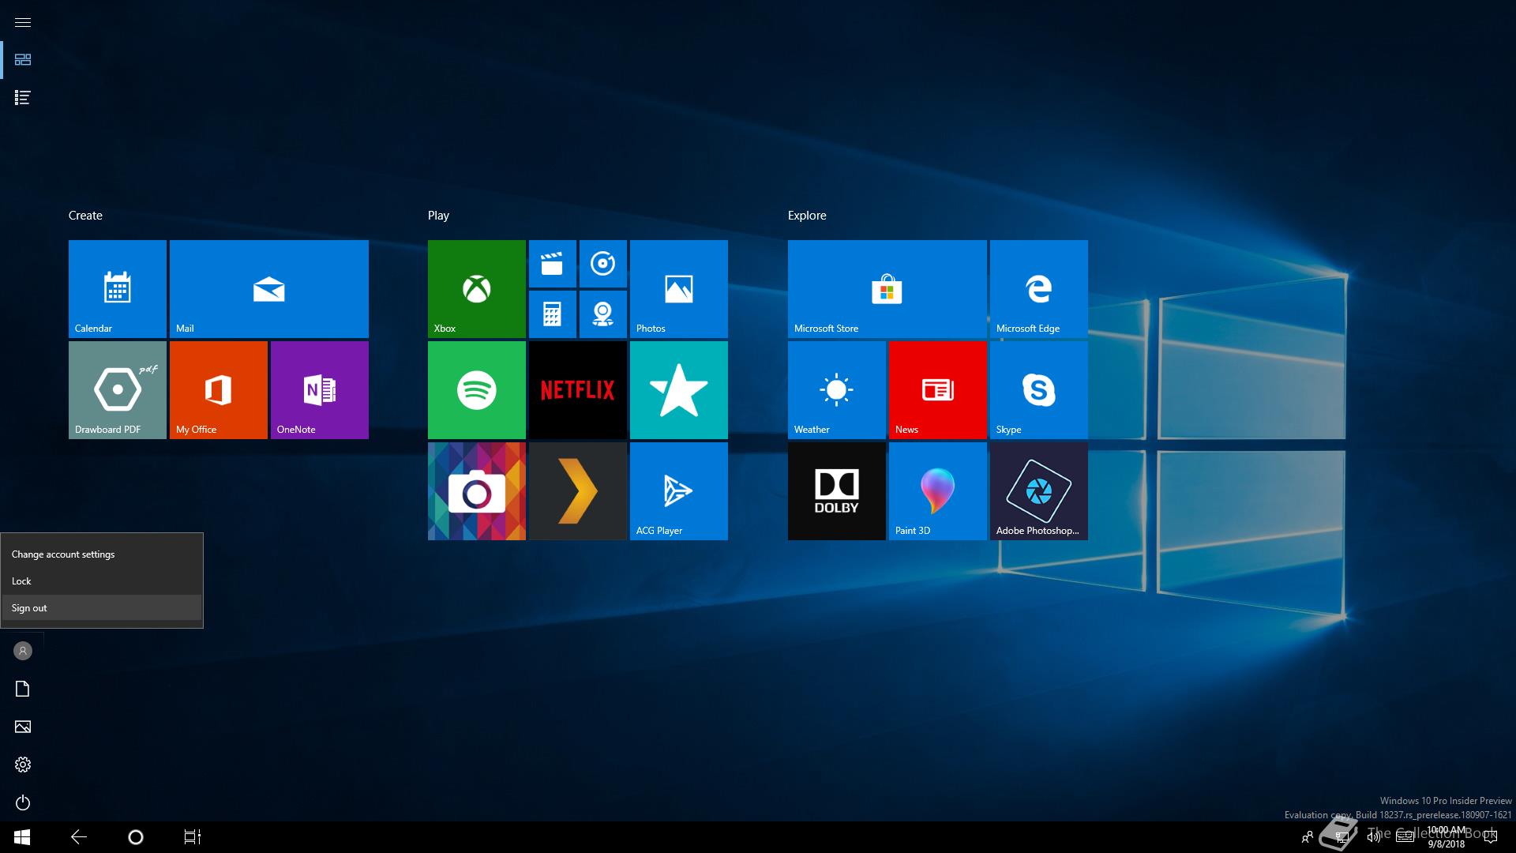The height and width of the screenshot is (853, 1516).
Task: Click the Explore group heading
Action: click(807, 216)
